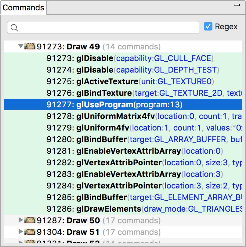Select glDisable GL_CULL_FACE command 91273
This screenshot has width=246, height=247.
click(x=123, y=58)
